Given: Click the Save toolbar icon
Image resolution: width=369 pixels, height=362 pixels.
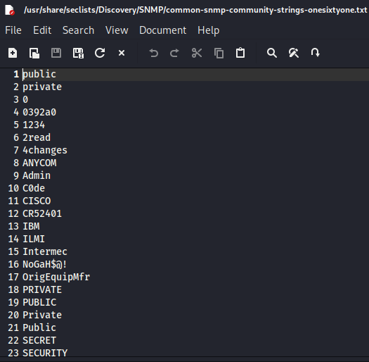Looking at the screenshot, I should (56, 53).
